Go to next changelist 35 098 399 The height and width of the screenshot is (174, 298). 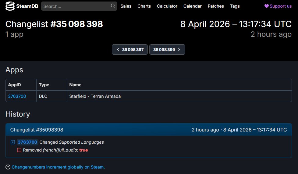pyautogui.click(x=167, y=49)
